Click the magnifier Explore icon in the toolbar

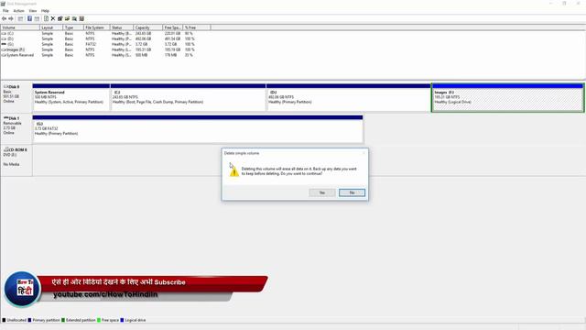pyautogui.click(x=74, y=18)
